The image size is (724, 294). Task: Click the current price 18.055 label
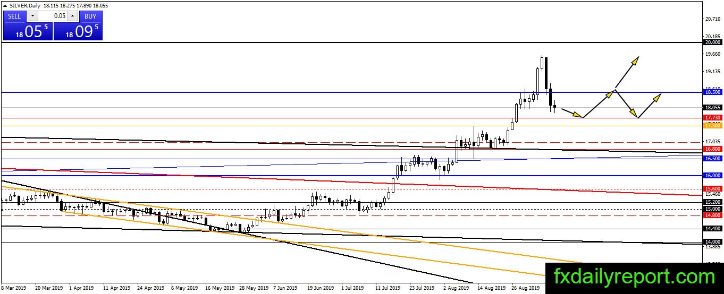[712, 107]
